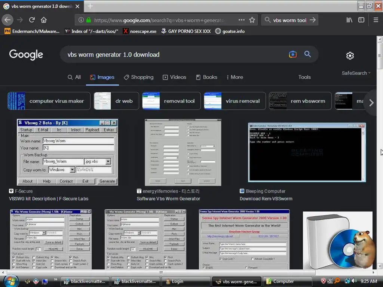Click the vertical scrollbar down arrow
This screenshot has height=287, width=383.
pyautogui.click(x=380, y=266)
